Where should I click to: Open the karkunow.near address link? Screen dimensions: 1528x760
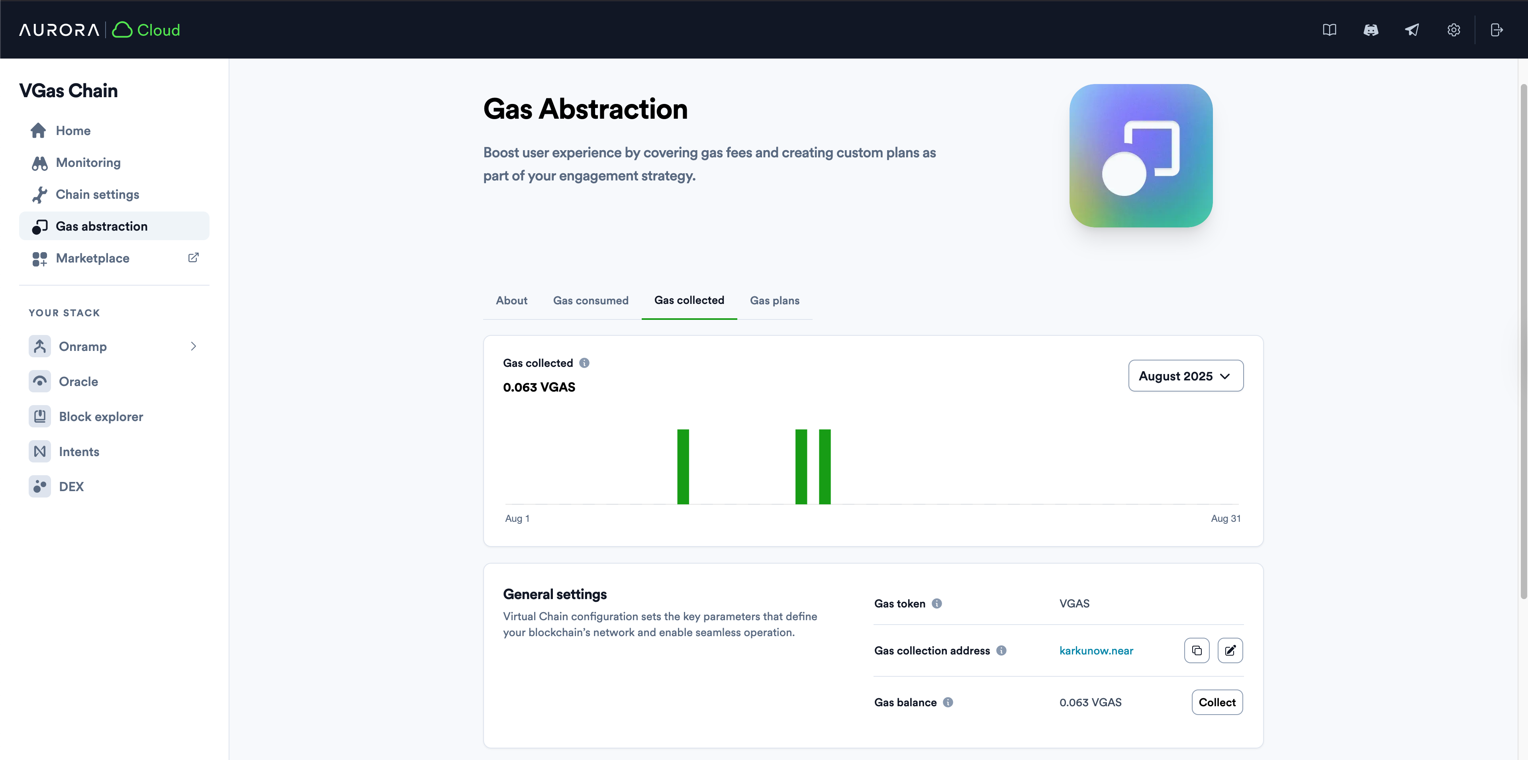[x=1095, y=651]
